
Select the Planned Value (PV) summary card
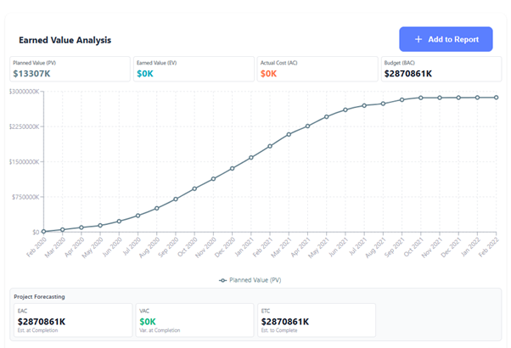pyautogui.click(x=70, y=69)
